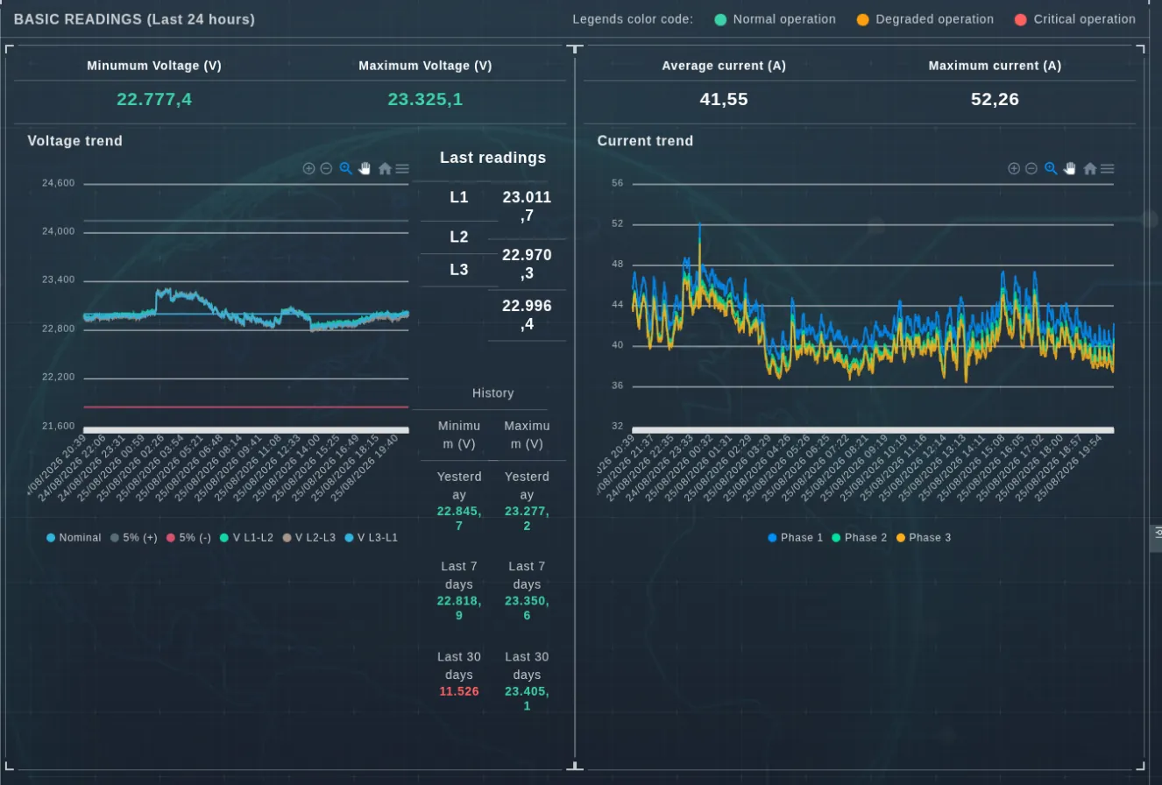Toggle the V L3-L1 series in voltage legend
Viewport: 1162px width, 785px height.
tap(372, 537)
